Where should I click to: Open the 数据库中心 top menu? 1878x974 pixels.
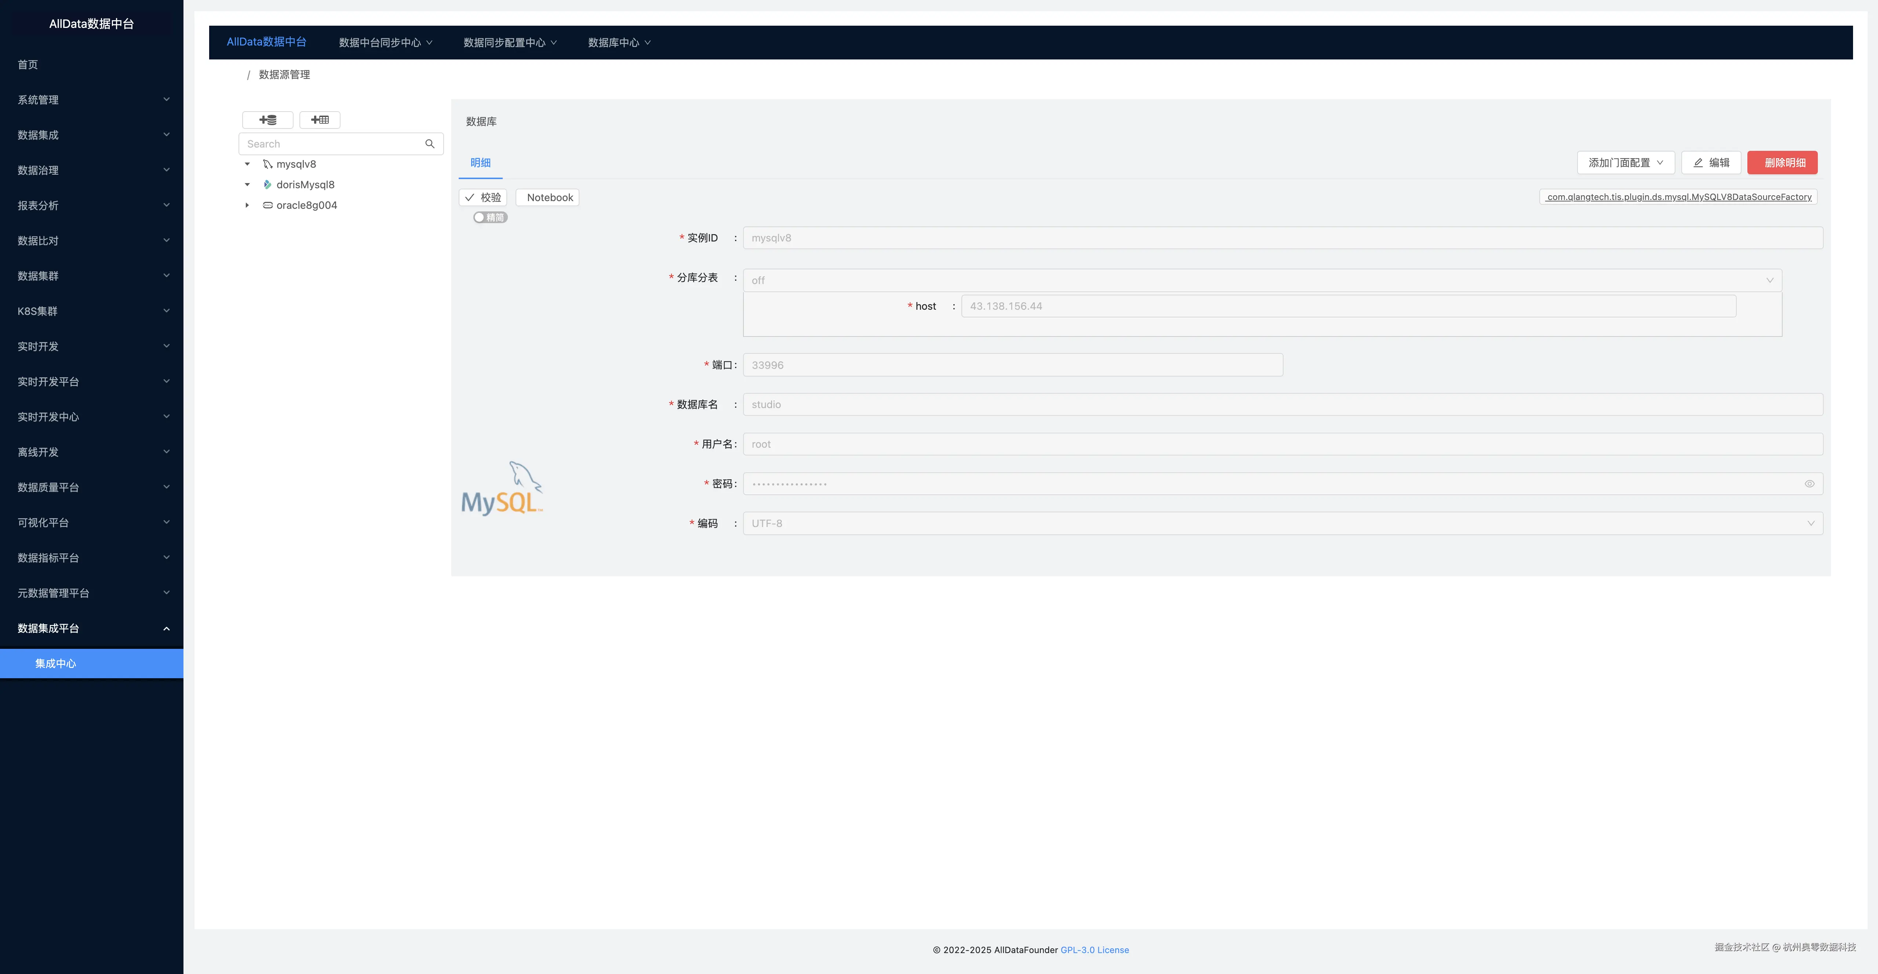click(x=619, y=42)
